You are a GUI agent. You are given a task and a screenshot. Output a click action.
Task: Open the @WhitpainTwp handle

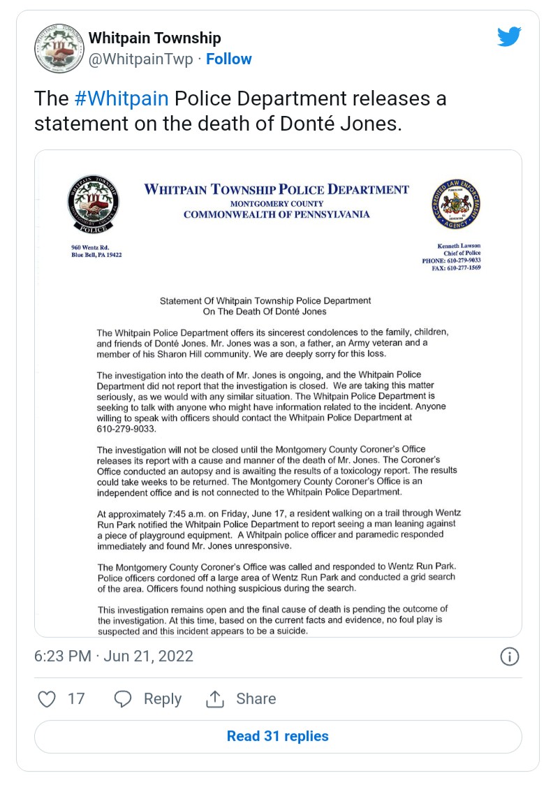141,59
